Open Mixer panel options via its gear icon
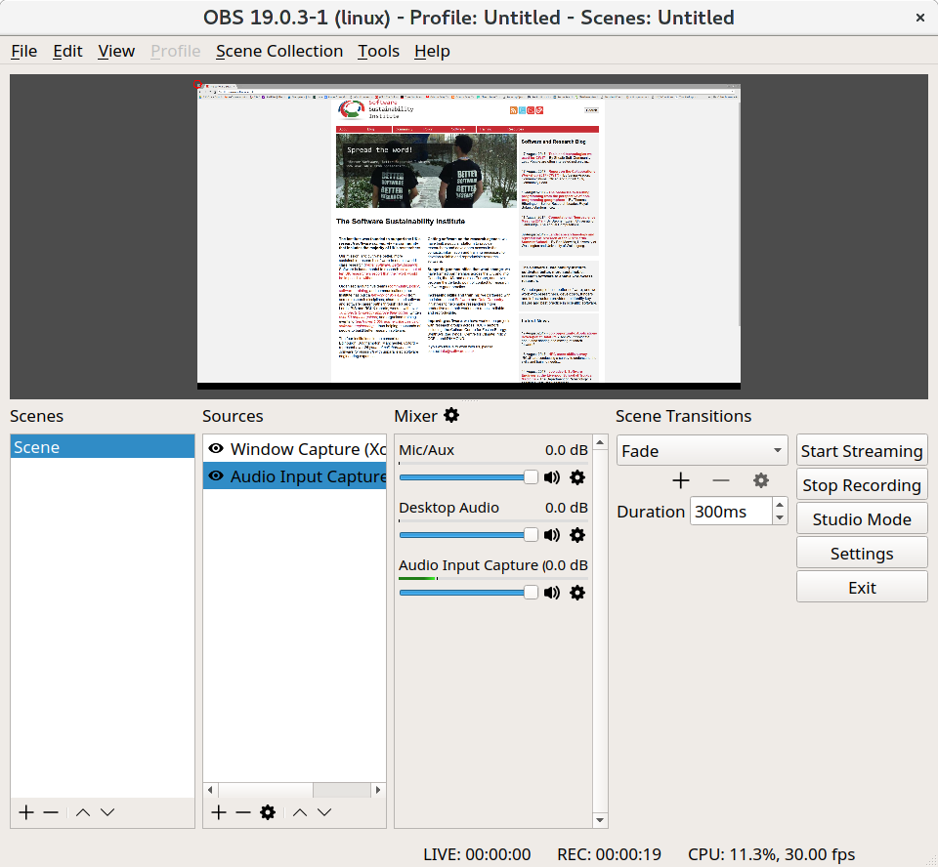This screenshot has height=867, width=938. pyautogui.click(x=451, y=415)
